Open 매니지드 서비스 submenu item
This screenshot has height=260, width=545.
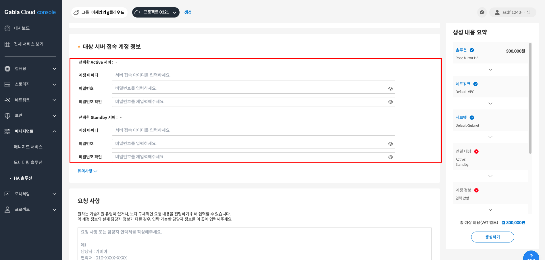28,147
